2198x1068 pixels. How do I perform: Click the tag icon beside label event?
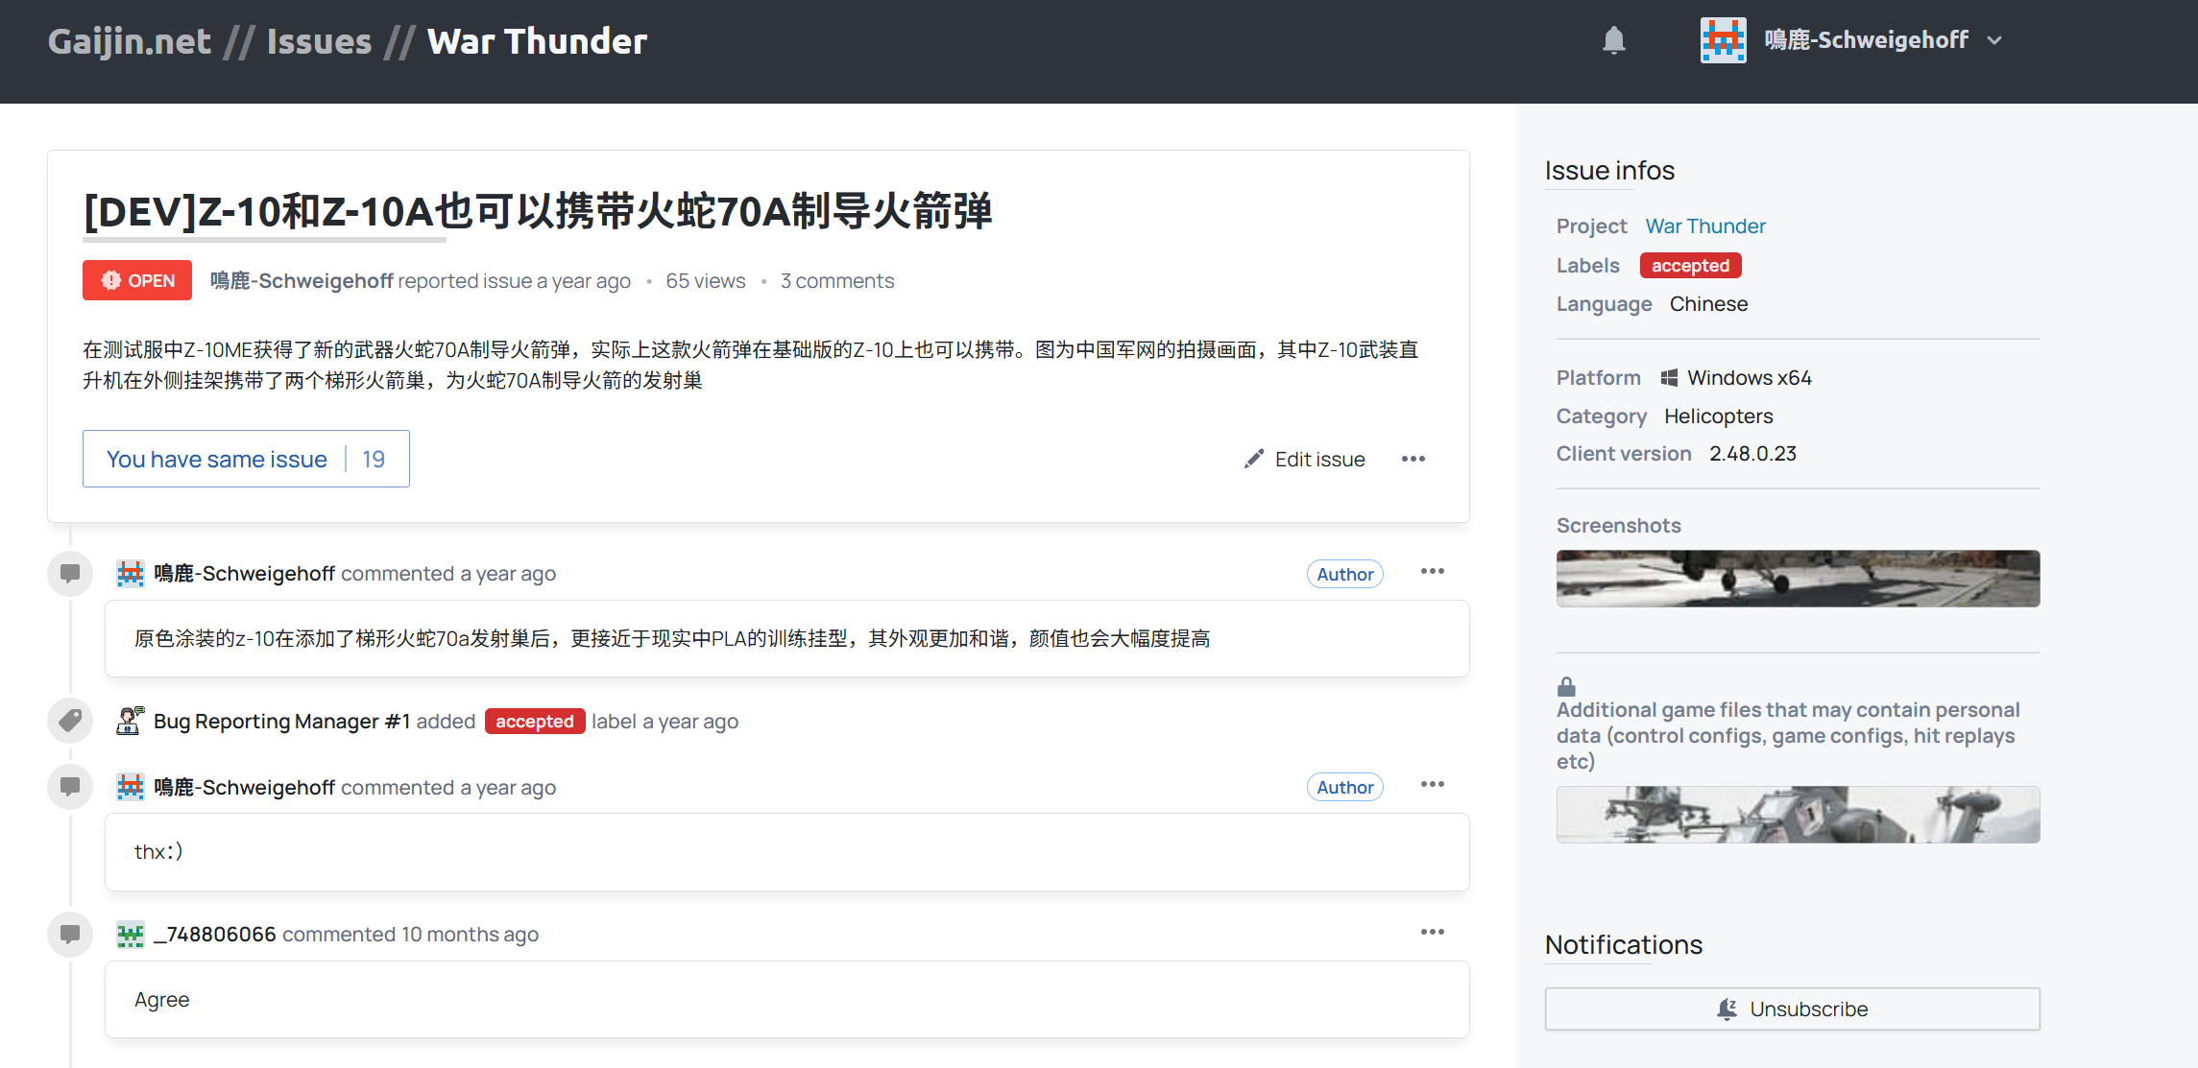(70, 721)
